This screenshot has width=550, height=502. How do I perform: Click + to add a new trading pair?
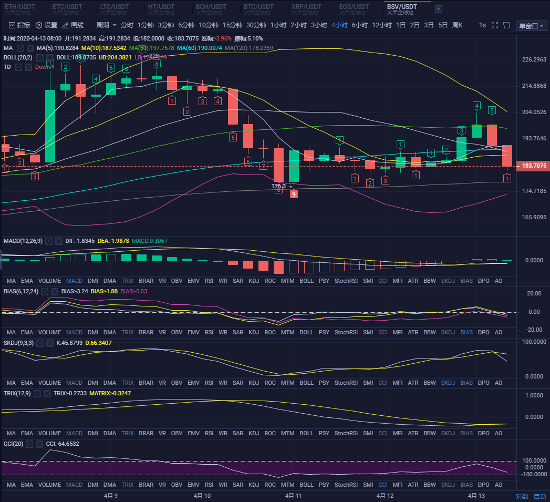pyautogui.click(x=438, y=8)
